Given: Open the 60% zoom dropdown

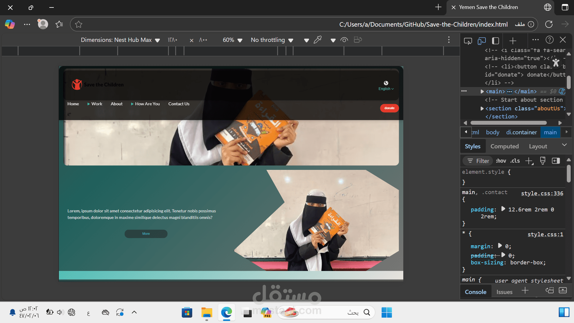Looking at the screenshot, I should (x=232, y=40).
